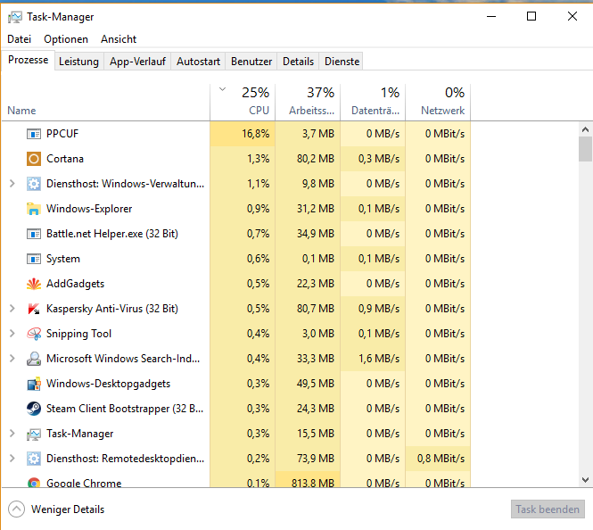Switch to the App-Verlauf tab
Viewport: 593px width, 530px height.
coord(137,62)
